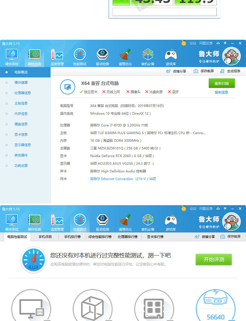Viewport: 246px width, 321px height.
Task: Click 保存截屏 in the lower window
Action: [x=231, y=236]
